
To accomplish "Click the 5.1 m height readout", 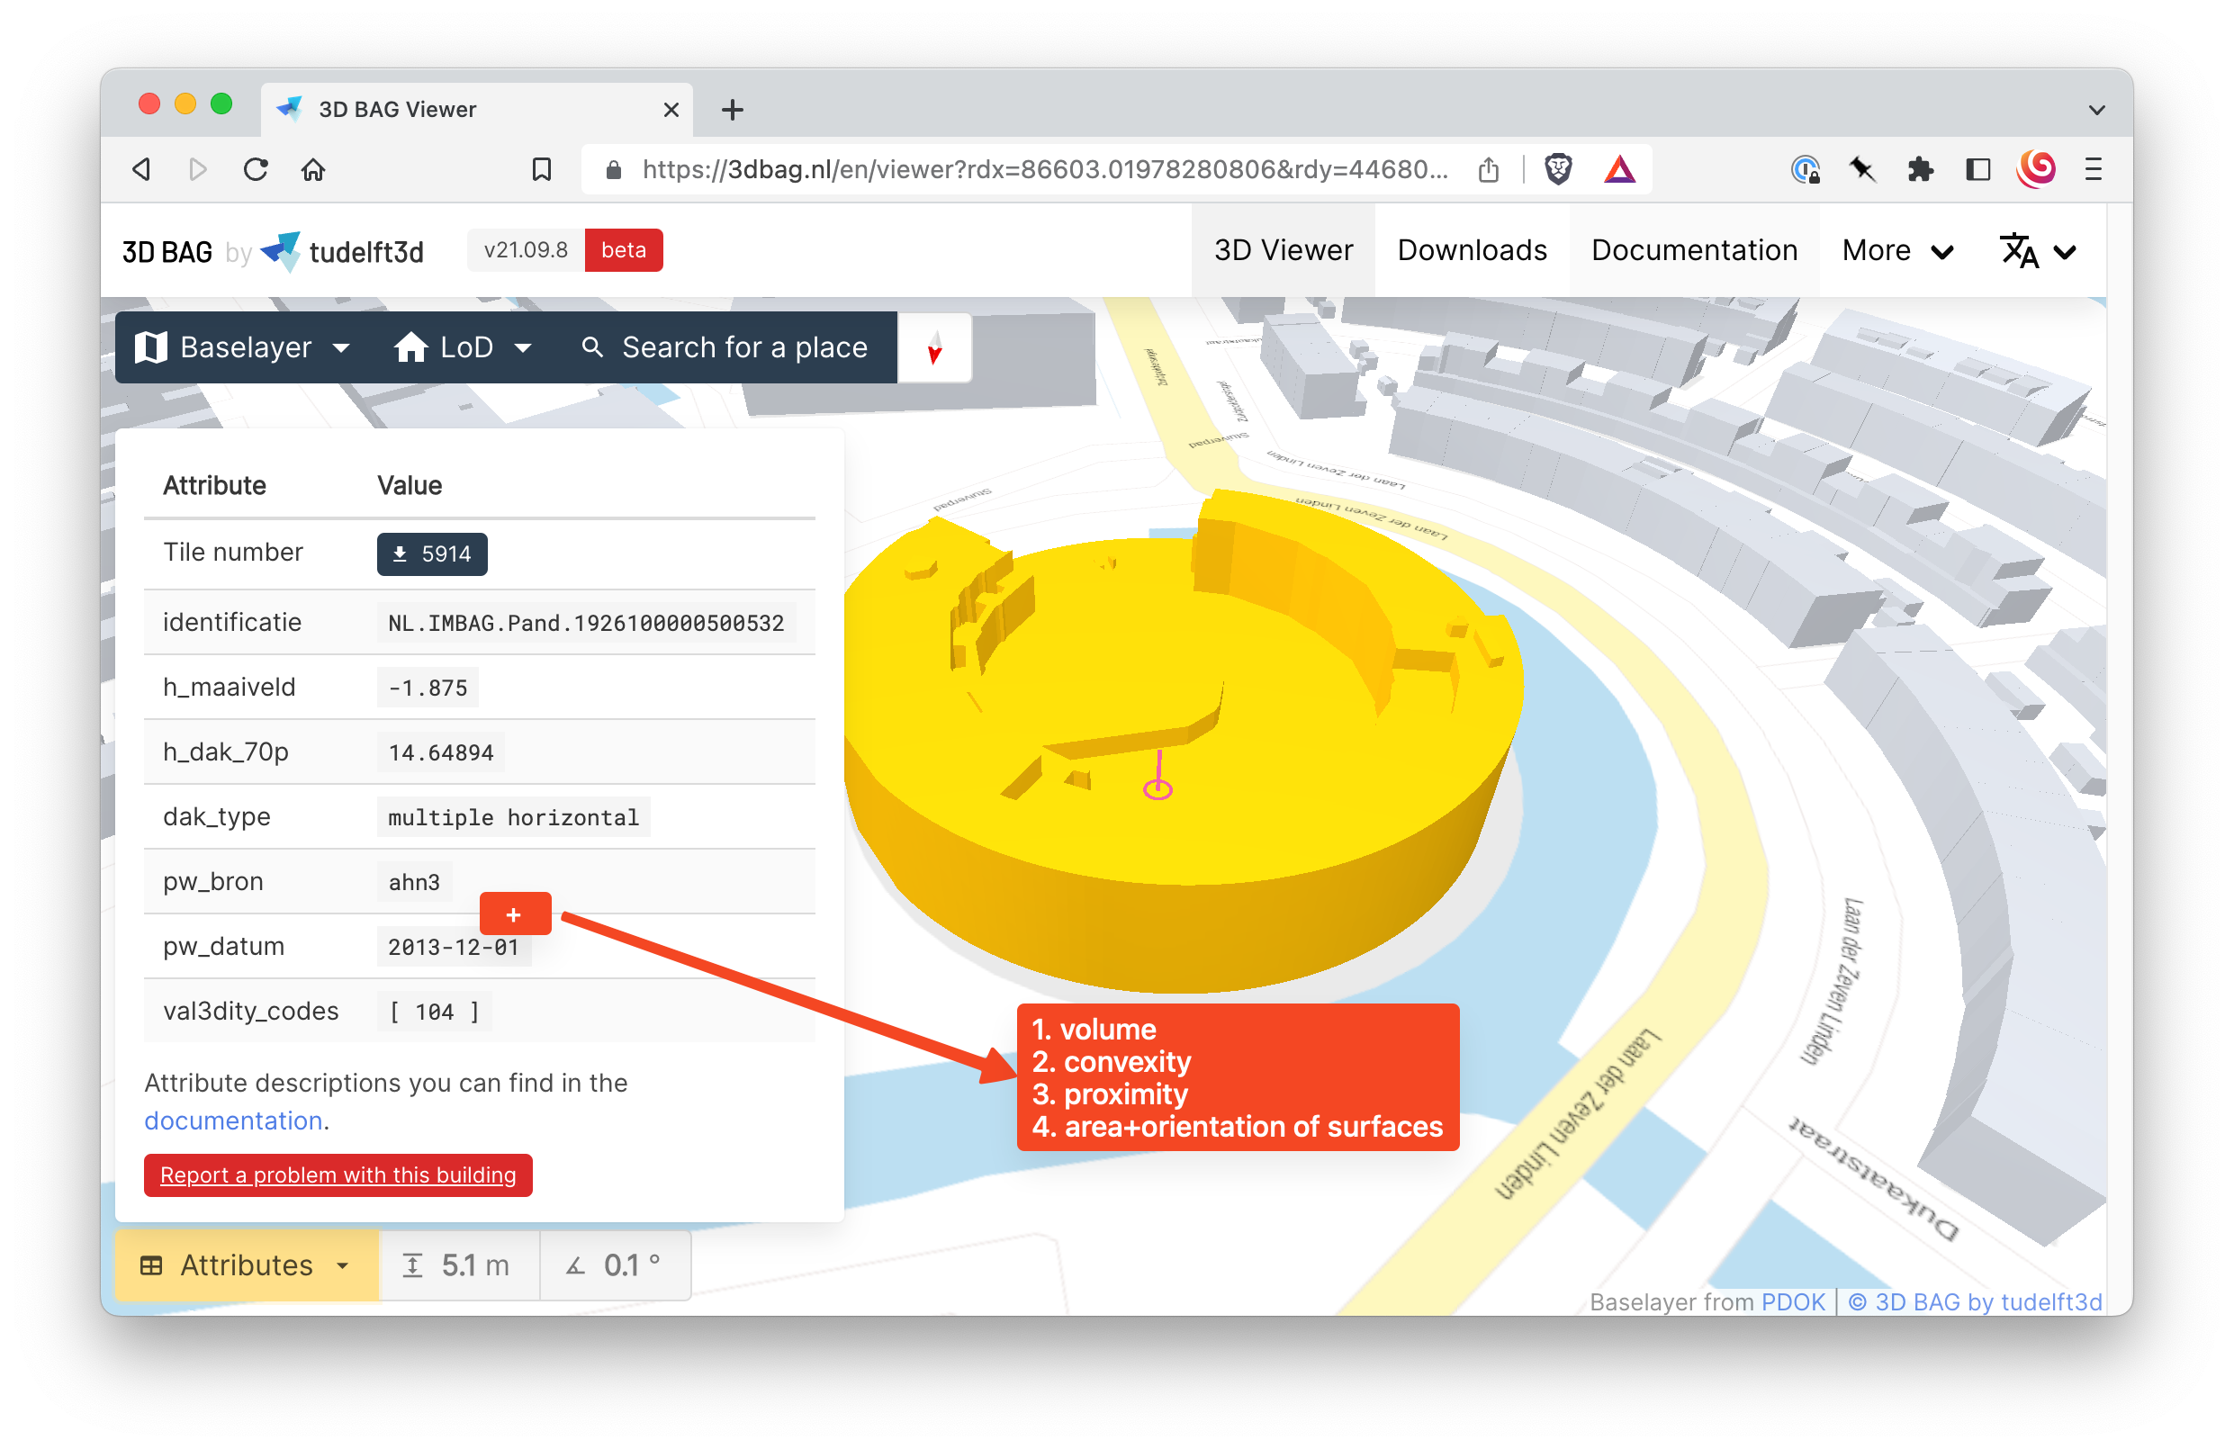I will click(459, 1266).
